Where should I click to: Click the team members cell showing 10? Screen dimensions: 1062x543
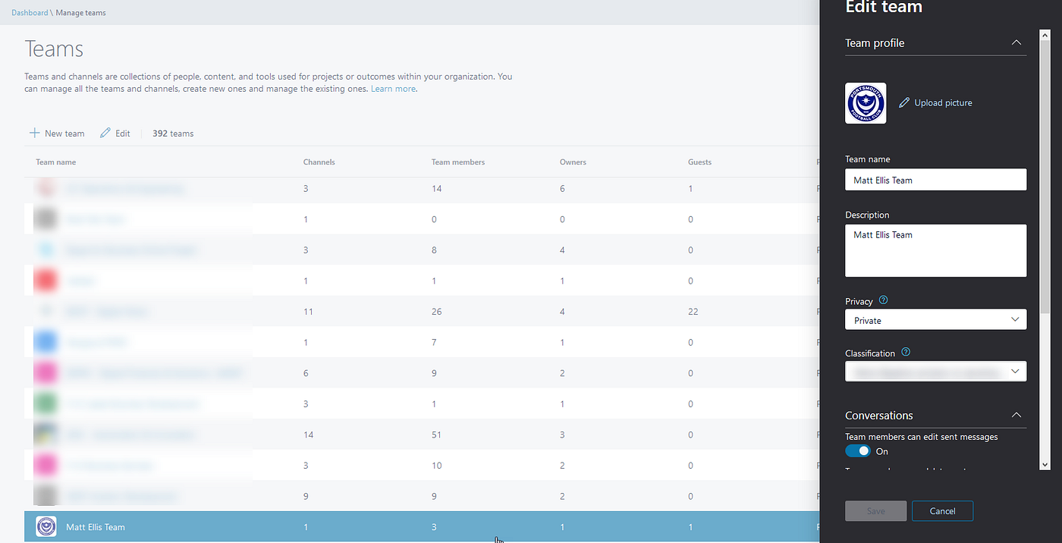pyautogui.click(x=437, y=465)
